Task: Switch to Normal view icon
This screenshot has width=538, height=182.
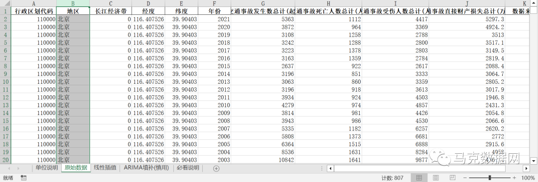Action: [419, 178]
